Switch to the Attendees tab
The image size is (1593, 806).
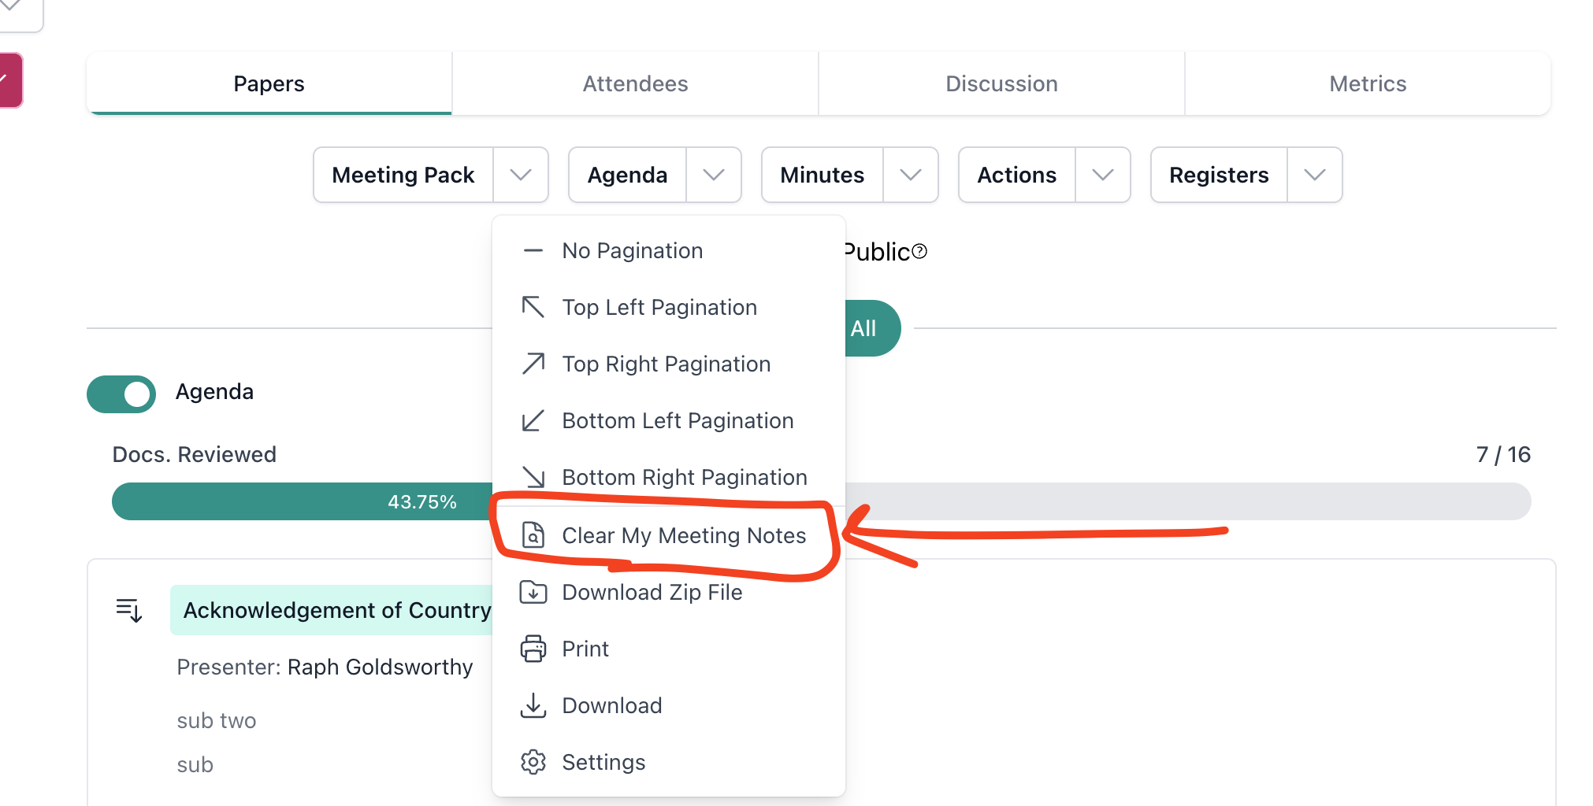pyautogui.click(x=635, y=83)
